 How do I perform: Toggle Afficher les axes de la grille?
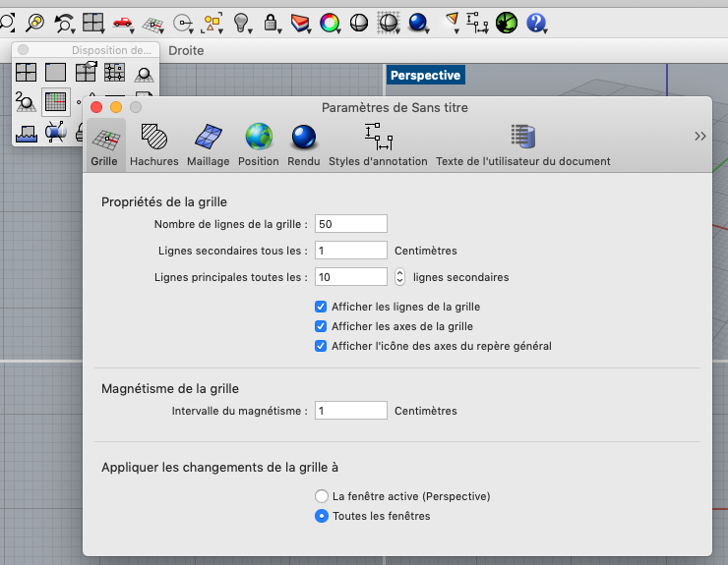point(321,326)
